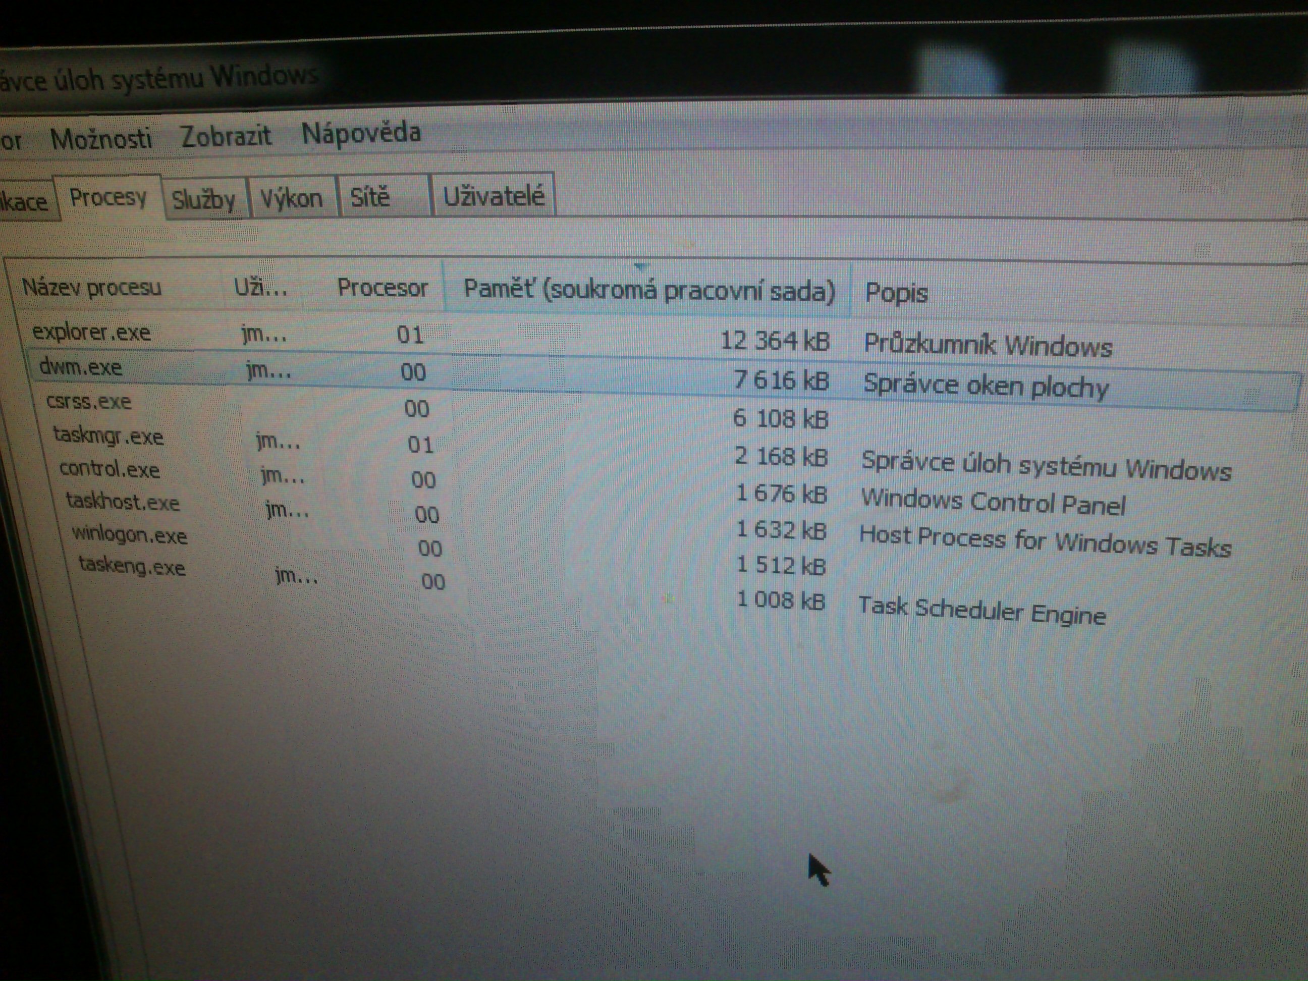Select the taskmgr.exe process
Image resolution: width=1308 pixels, height=981 pixels.
(x=108, y=437)
